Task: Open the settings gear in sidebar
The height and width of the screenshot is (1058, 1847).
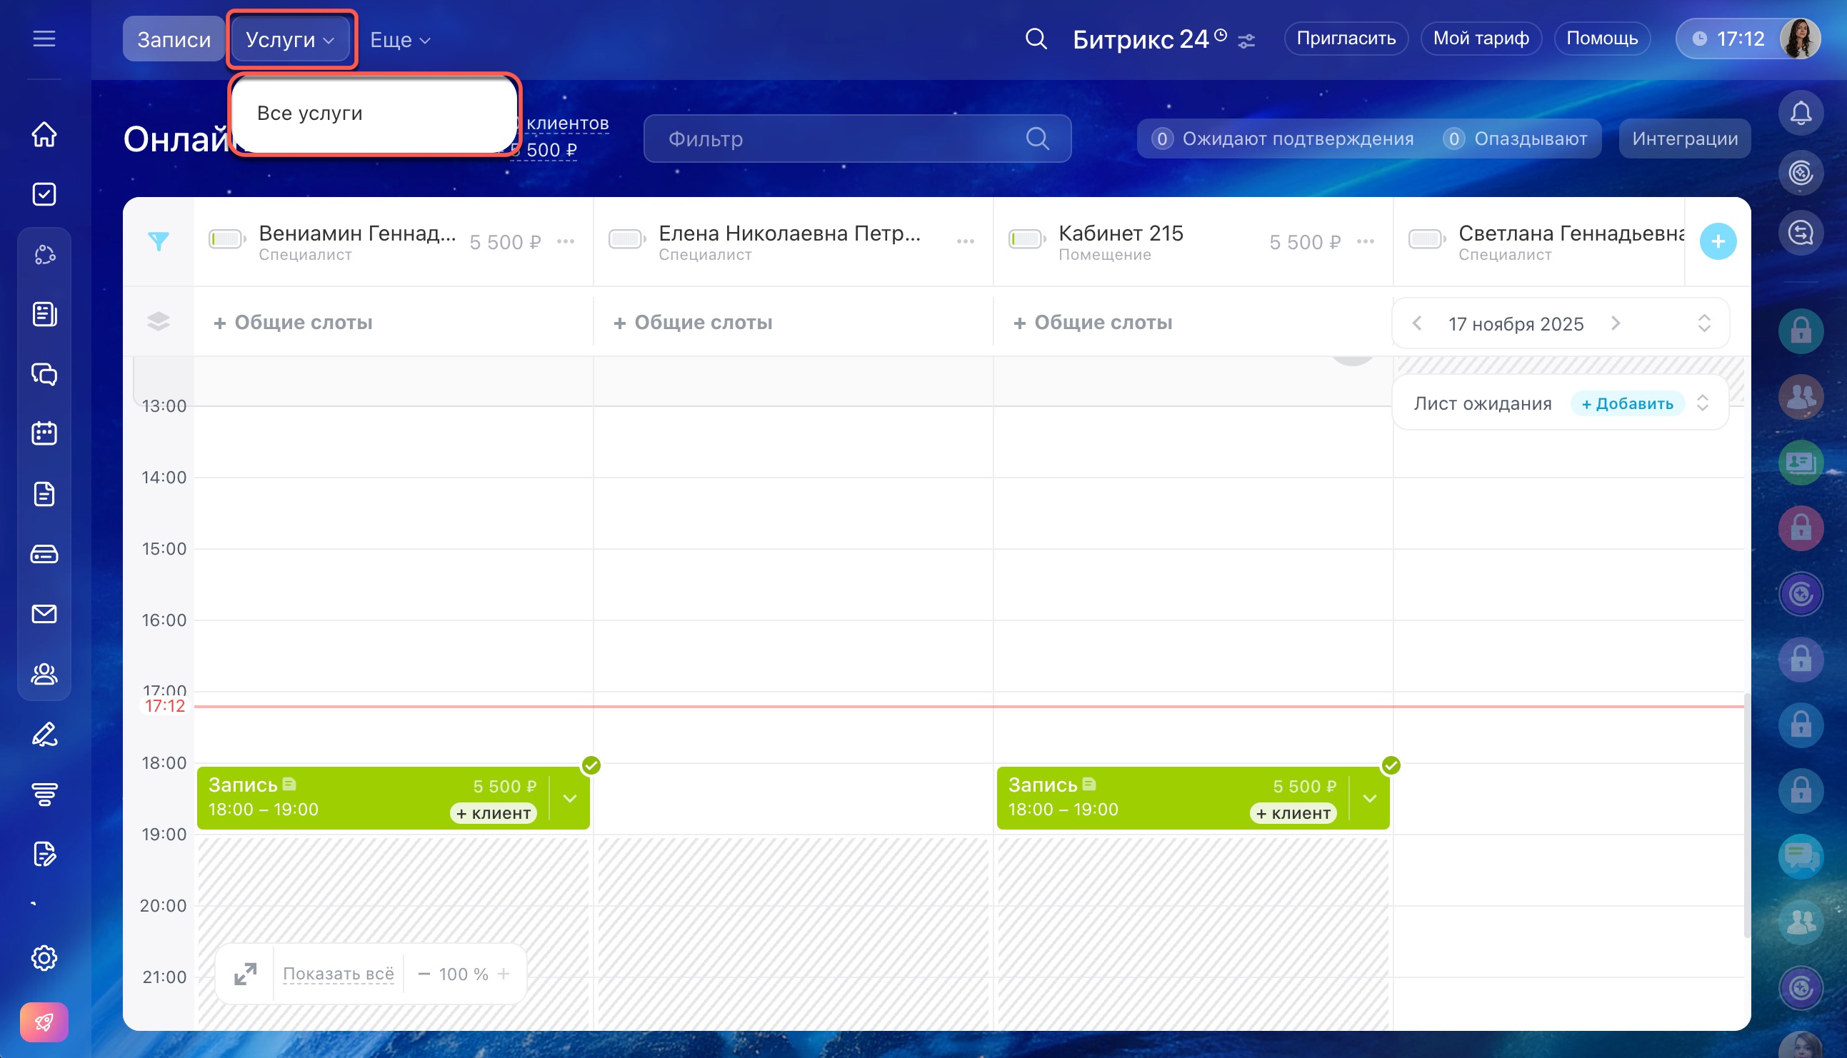Action: [44, 958]
